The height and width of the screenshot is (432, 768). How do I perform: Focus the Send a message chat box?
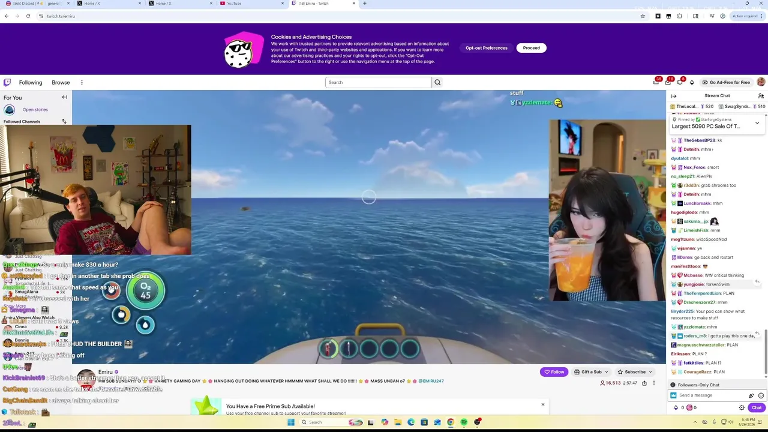point(712,395)
